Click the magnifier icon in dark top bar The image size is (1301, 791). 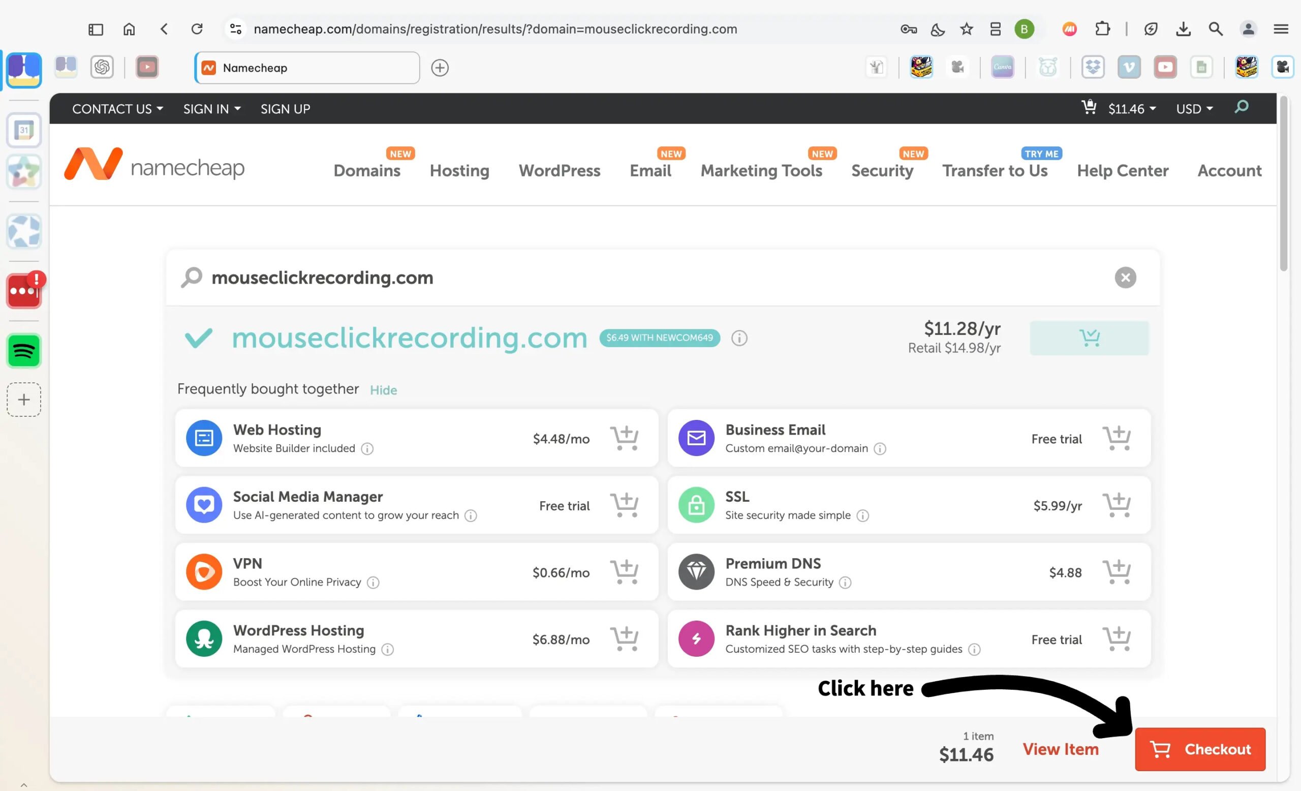[1242, 108]
